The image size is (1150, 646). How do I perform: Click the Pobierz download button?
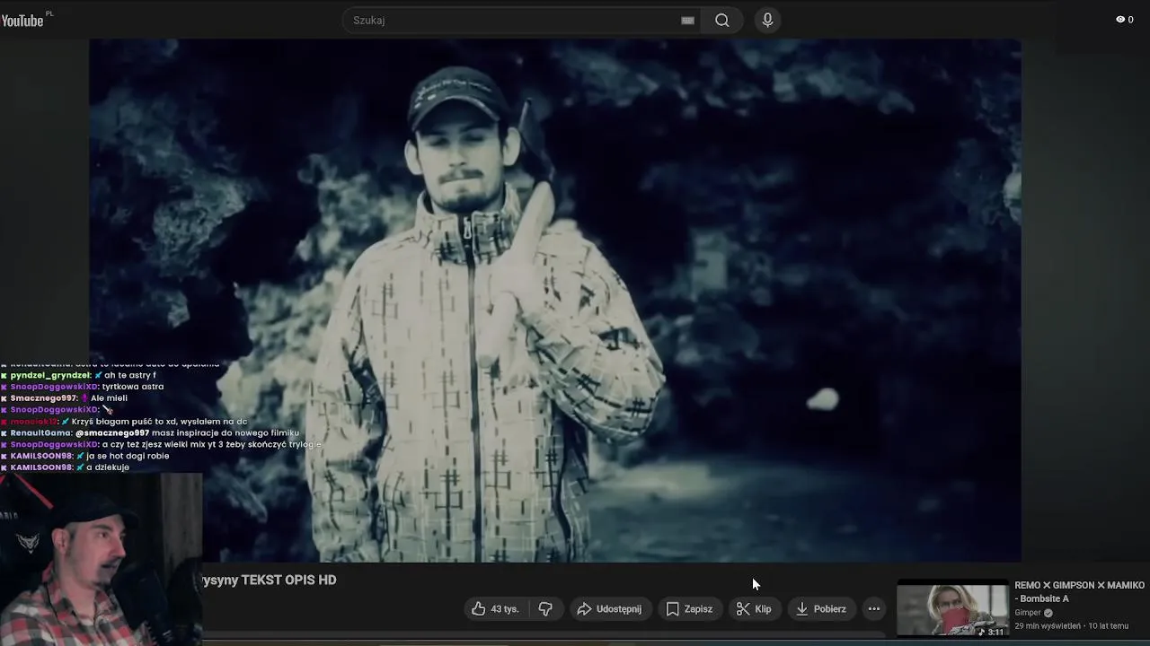tap(821, 608)
